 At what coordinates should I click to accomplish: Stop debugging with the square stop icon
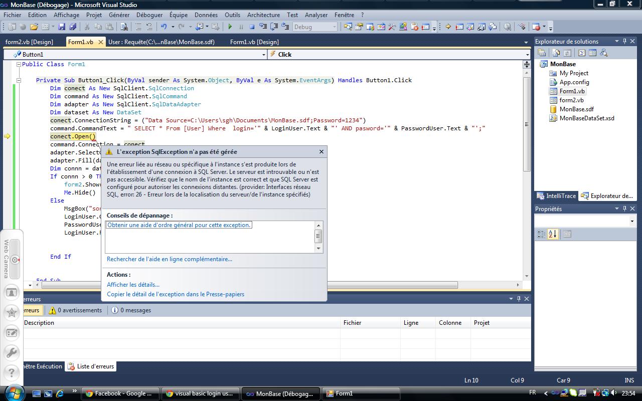point(252,27)
